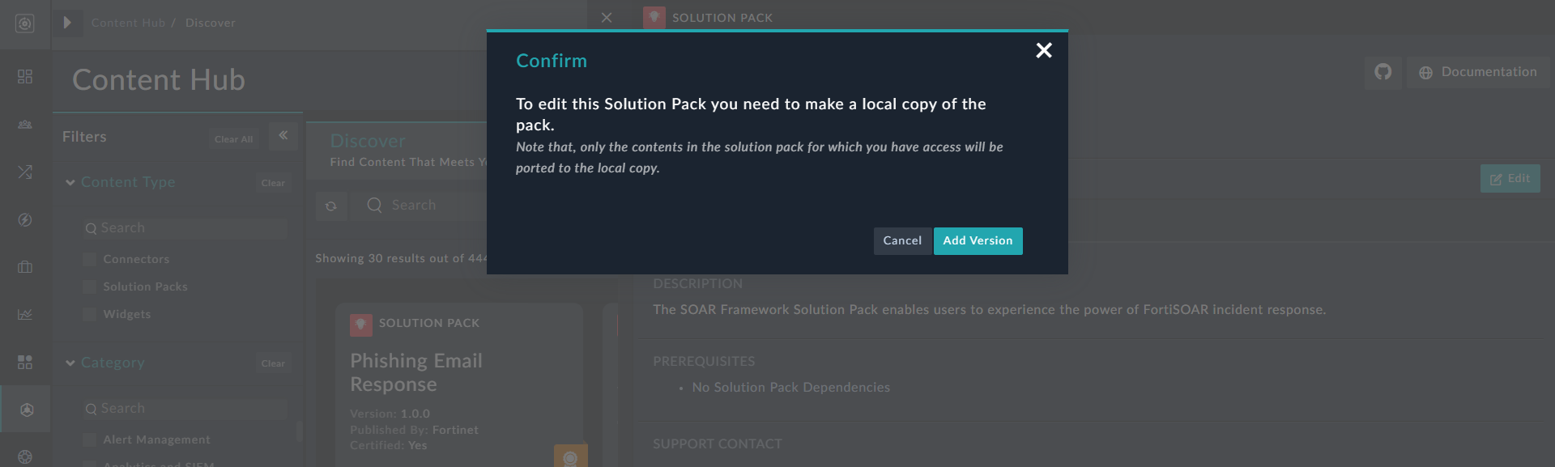Click the filters panel scrollbar
The width and height of the screenshot is (1555, 467).
300,431
